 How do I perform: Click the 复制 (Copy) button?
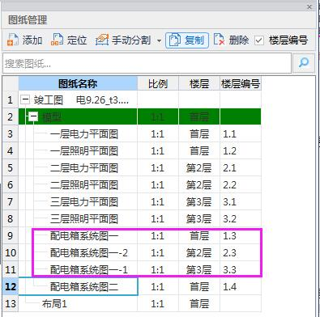coord(187,40)
